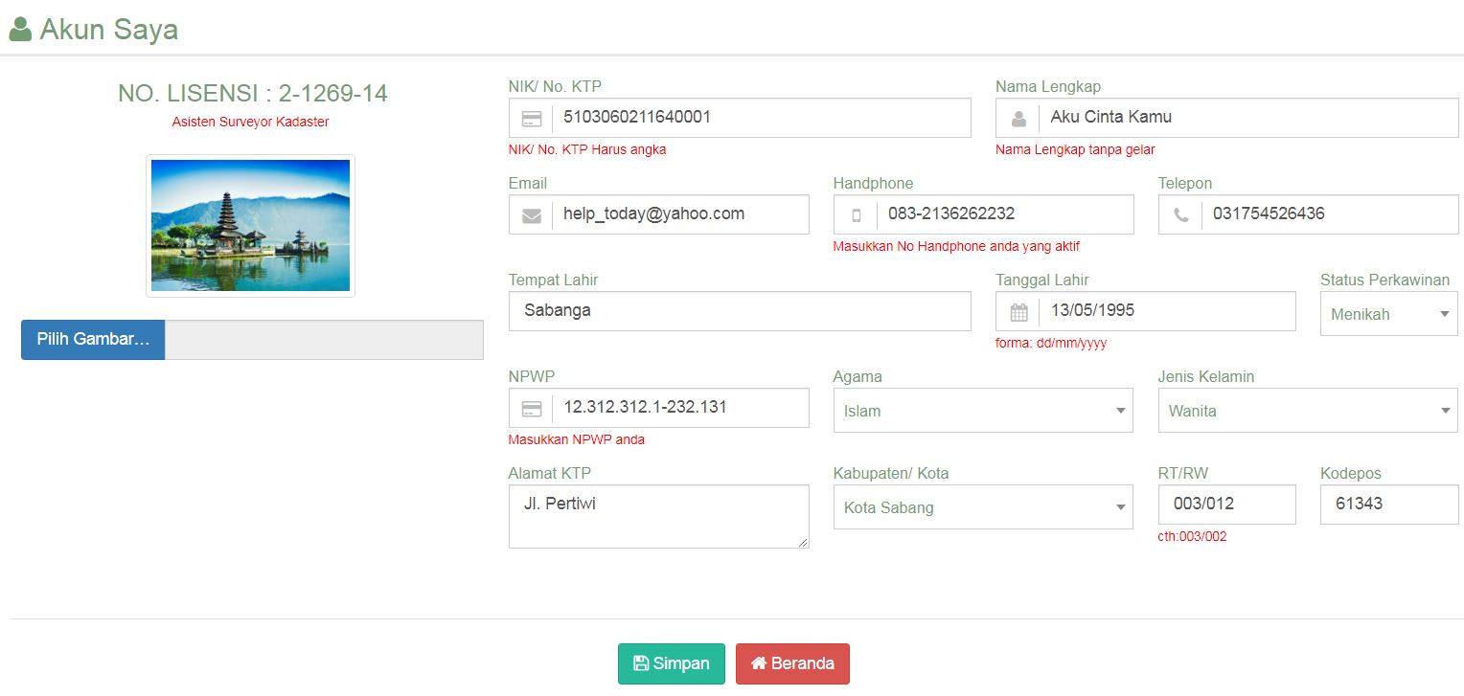This screenshot has height=696, width=1464.
Task: Open the Status Perkawinan dropdown
Action: tap(1388, 314)
